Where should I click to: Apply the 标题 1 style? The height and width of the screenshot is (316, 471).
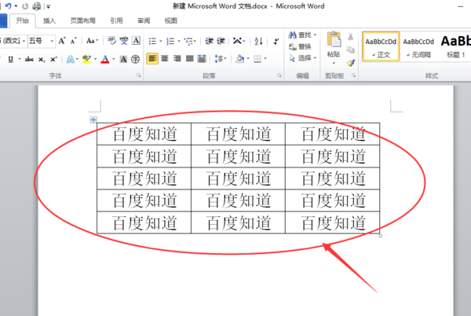(x=455, y=46)
